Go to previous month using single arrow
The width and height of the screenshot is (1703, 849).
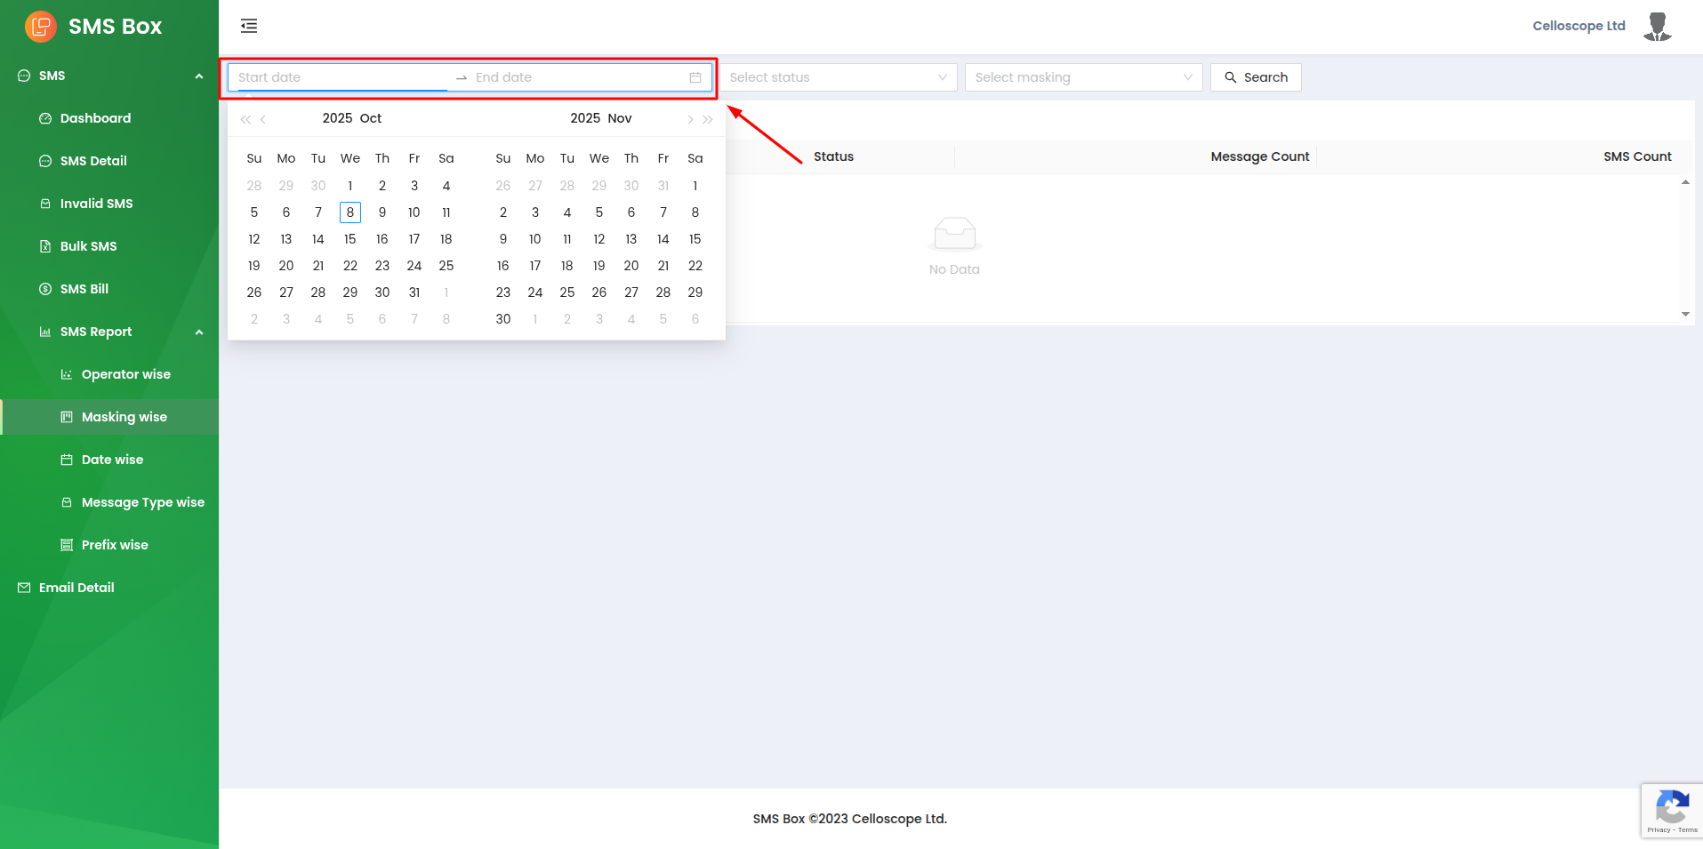(263, 119)
